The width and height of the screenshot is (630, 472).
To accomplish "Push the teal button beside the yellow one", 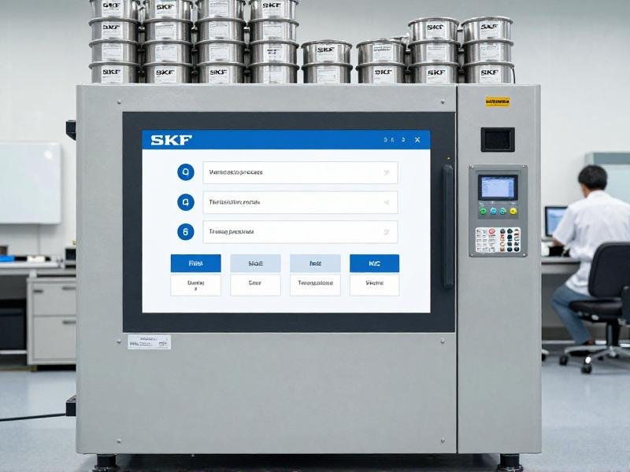I will [x=503, y=211].
